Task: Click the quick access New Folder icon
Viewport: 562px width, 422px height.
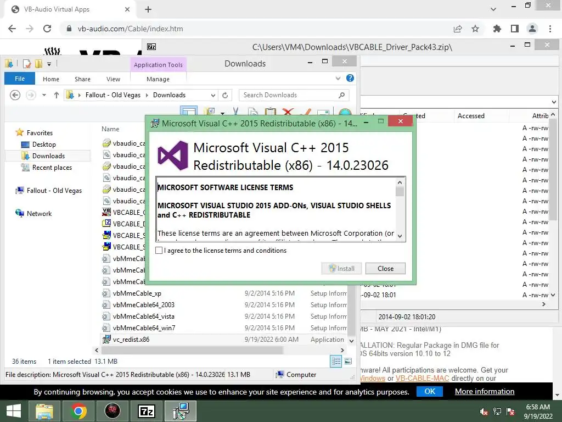Action: (x=39, y=64)
